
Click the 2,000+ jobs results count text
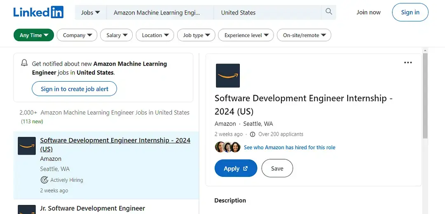click(x=104, y=113)
